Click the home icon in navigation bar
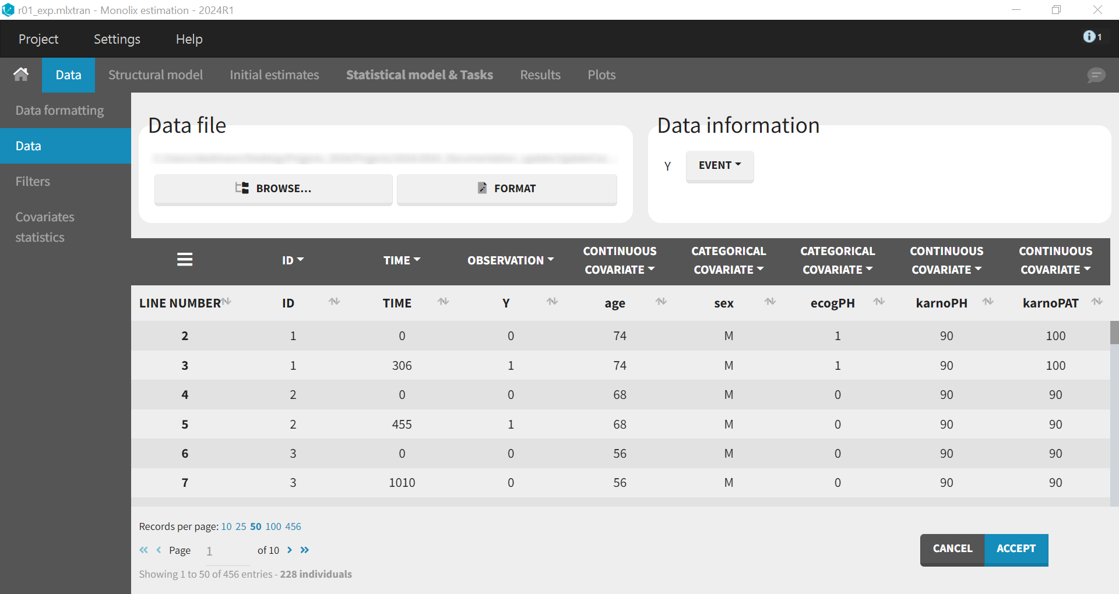Image resolution: width=1119 pixels, height=594 pixels. pyautogui.click(x=21, y=75)
